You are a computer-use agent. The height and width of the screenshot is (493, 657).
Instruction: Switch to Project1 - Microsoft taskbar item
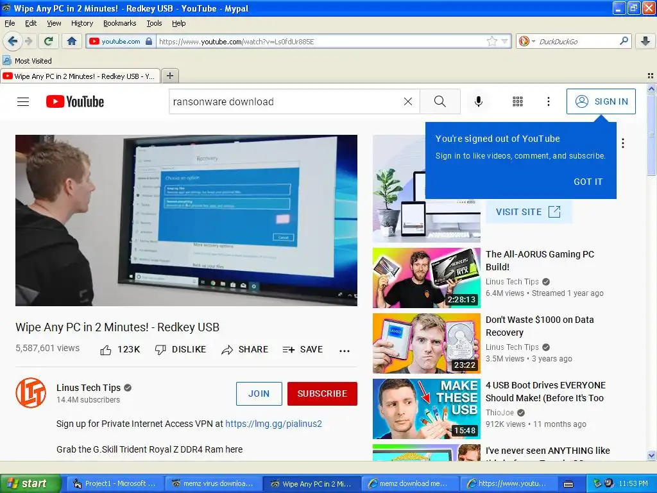pos(114,483)
